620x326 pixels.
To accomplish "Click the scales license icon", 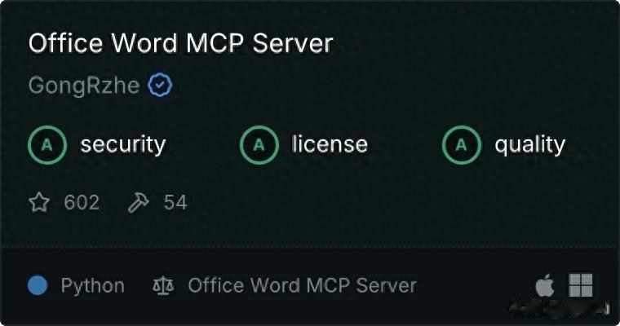I will pyautogui.click(x=163, y=286).
